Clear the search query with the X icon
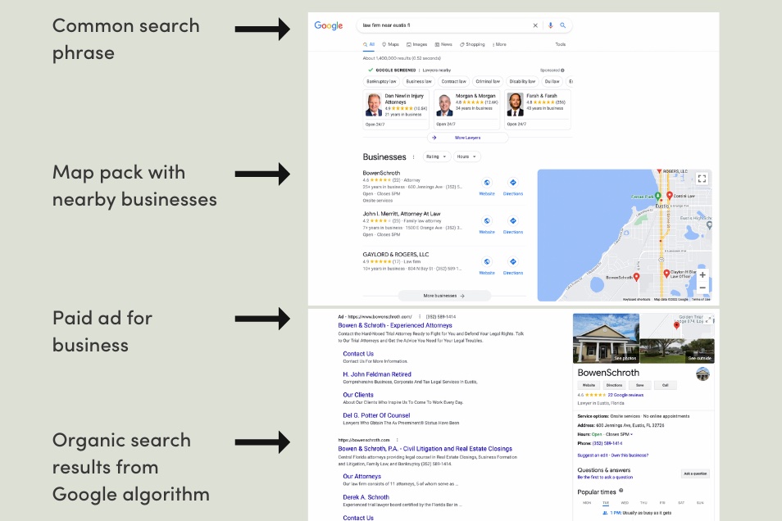Image resolution: width=782 pixels, height=521 pixels. 535,25
